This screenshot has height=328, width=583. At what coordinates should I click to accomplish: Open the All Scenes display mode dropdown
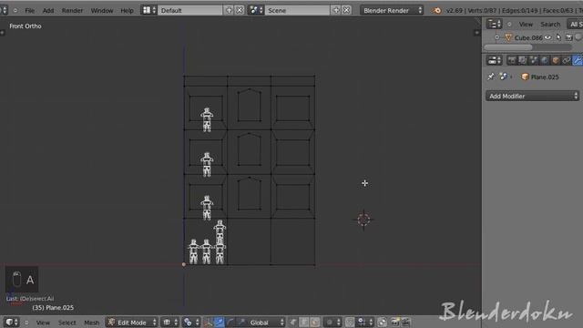coord(575,25)
